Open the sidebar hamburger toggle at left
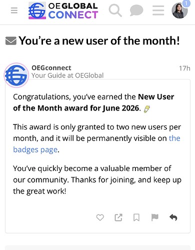The width and height of the screenshot is (195, 250). pos(14,10)
